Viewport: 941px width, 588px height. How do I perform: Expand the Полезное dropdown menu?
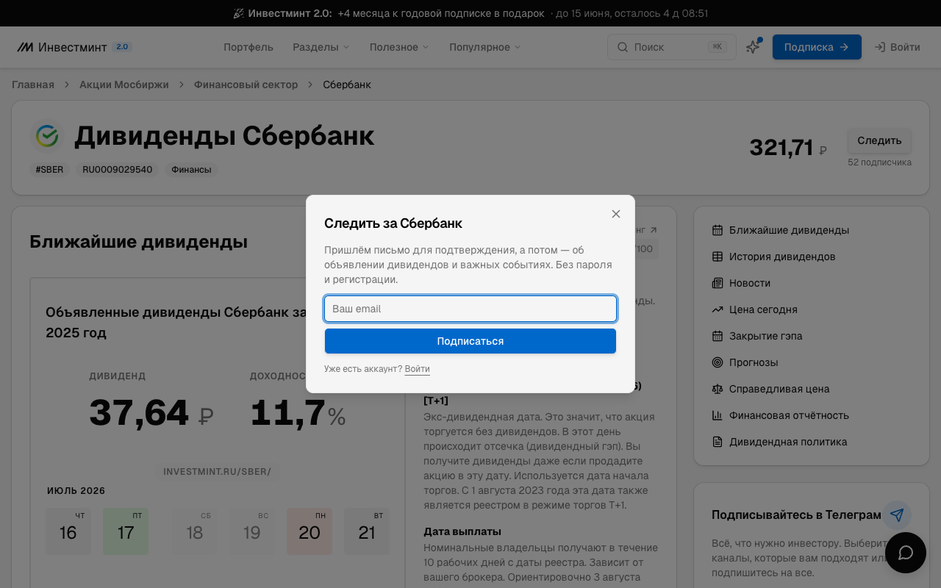(x=399, y=47)
